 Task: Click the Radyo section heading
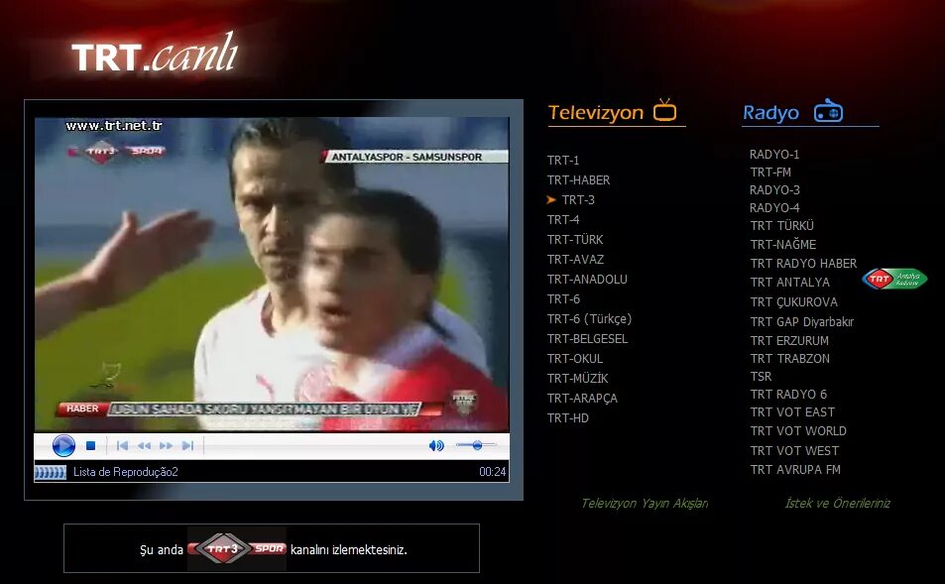pyautogui.click(x=770, y=113)
